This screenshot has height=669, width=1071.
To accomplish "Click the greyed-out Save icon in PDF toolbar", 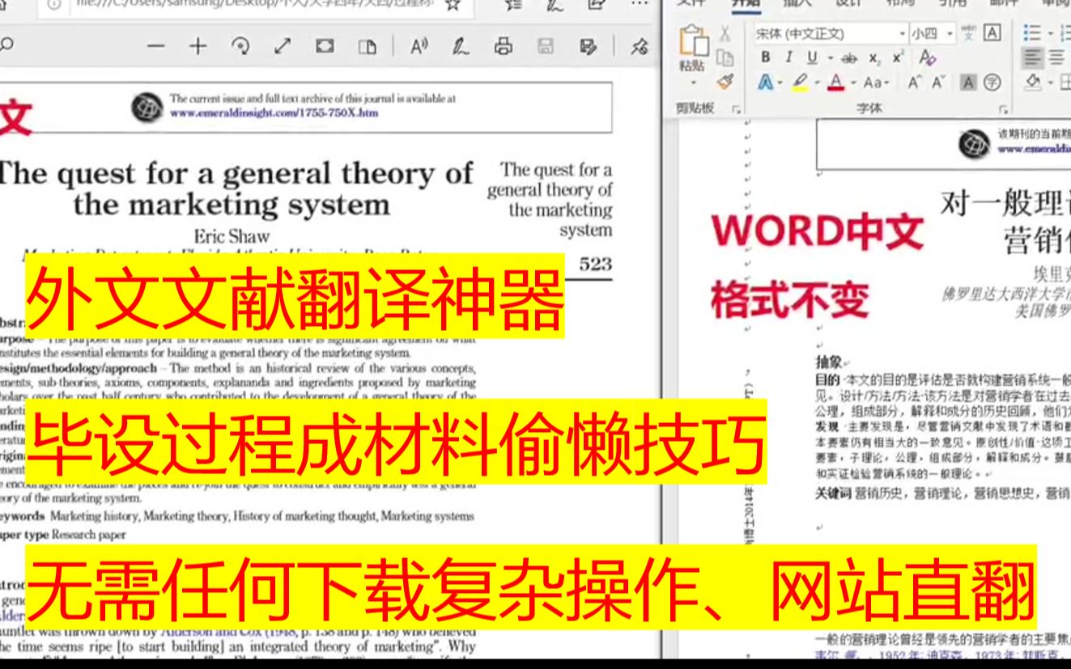I will [x=546, y=46].
